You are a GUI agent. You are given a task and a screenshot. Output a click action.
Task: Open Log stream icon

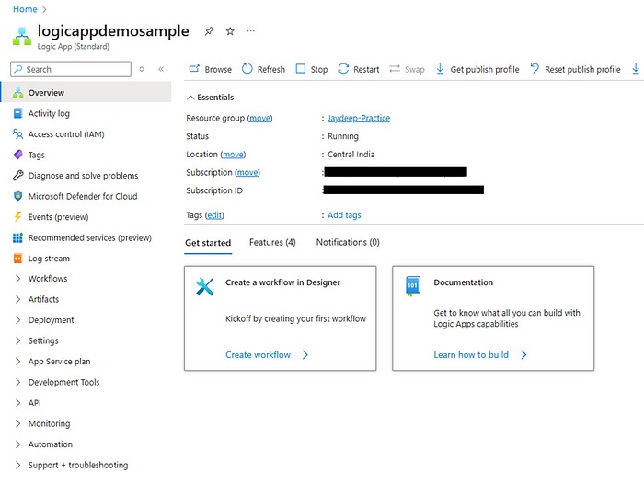pos(17,258)
